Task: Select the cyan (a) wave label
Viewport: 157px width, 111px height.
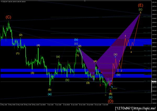Action: (x=50, y=94)
